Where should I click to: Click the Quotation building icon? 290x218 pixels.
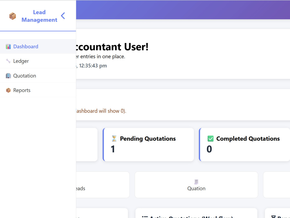click(x=8, y=76)
